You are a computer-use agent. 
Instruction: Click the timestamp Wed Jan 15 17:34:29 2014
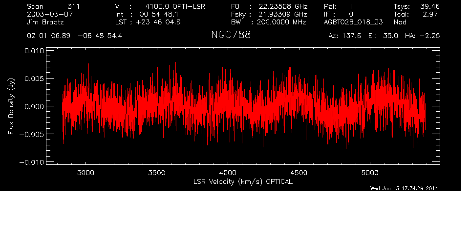coord(404,188)
